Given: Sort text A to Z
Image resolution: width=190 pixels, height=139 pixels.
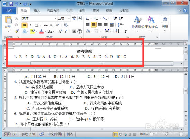Looking at the screenshot, I should pos(117,31).
